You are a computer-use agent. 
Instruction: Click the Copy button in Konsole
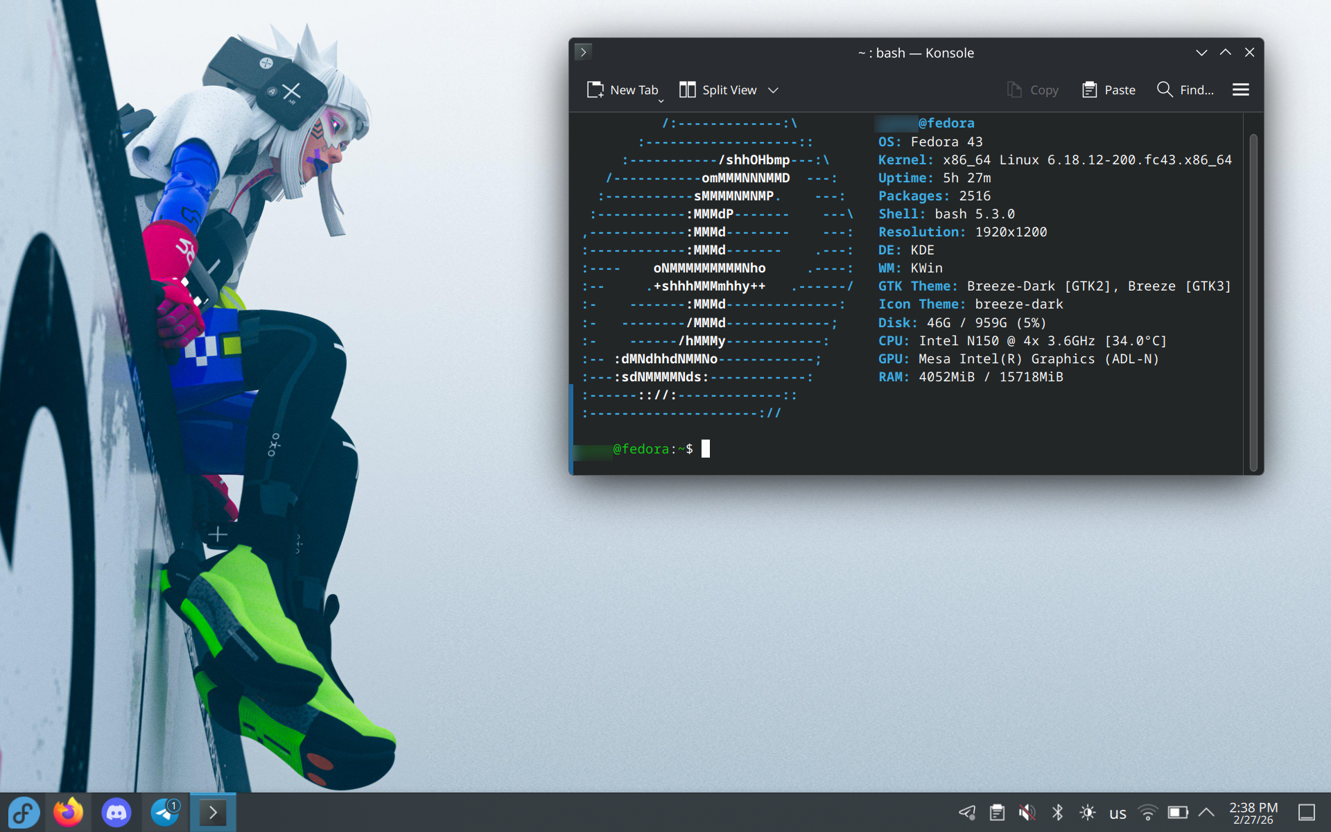click(x=1032, y=90)
